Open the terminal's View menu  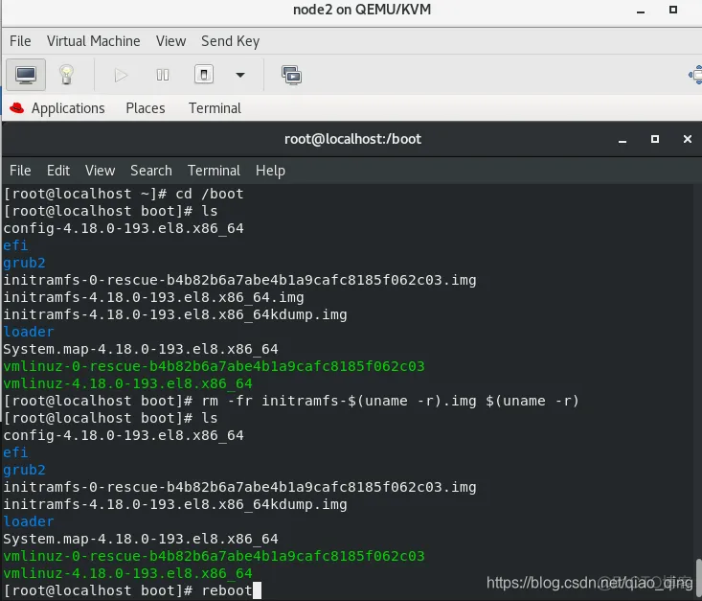(101, 171)
